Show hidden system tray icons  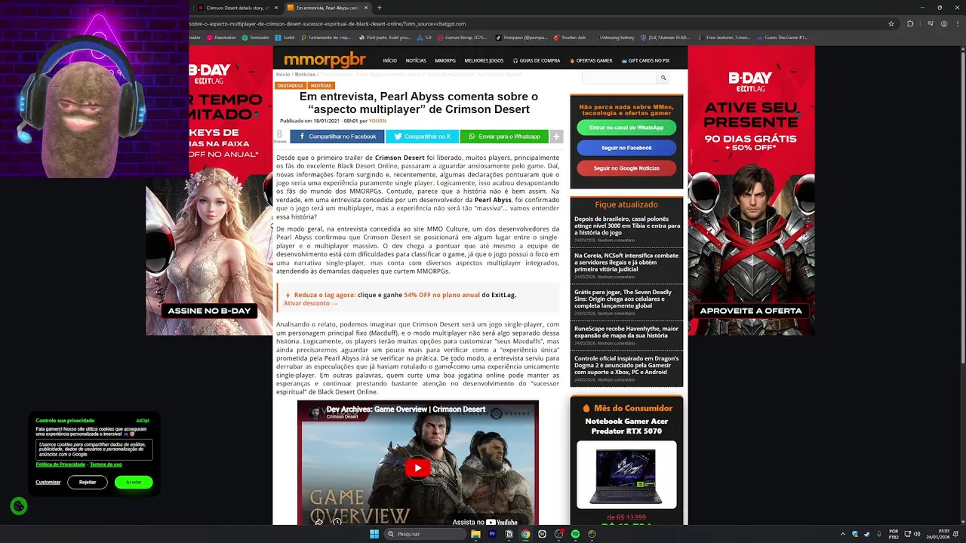click(x=843, y=534)
